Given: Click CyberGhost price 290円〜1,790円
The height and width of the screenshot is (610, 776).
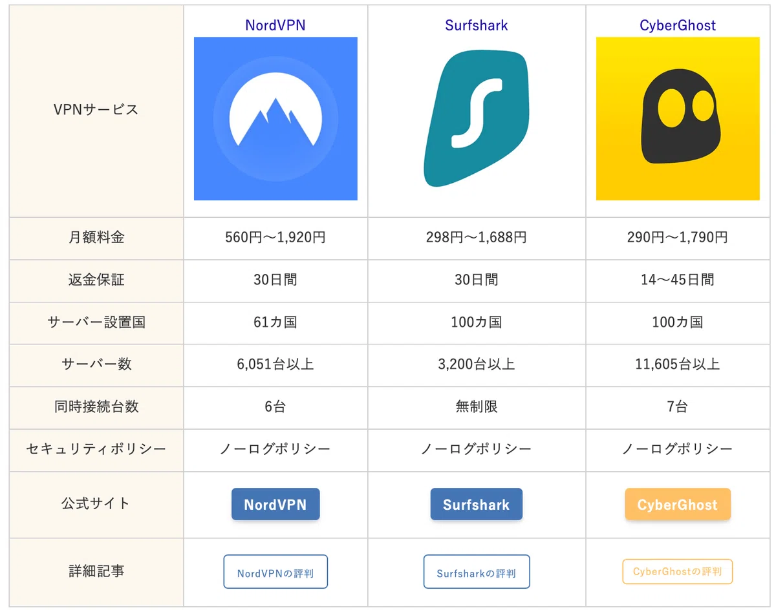Looking at the screenshot, I should [678, 238].
